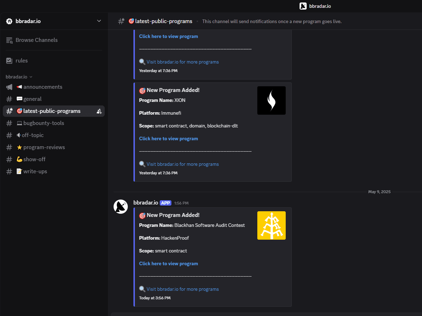Click the hash icon beside write-ups
Viewport: 422px width, 316px height.
click(9, 172)
